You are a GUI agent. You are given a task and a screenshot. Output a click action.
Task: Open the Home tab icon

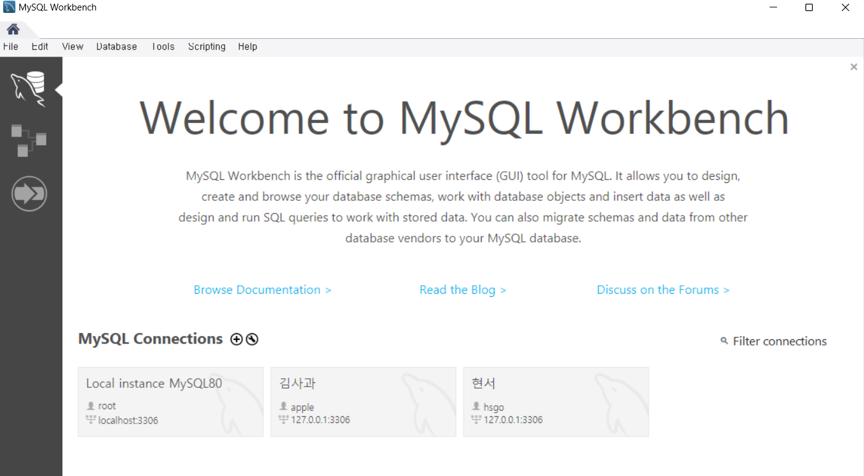tap(13, 29)
